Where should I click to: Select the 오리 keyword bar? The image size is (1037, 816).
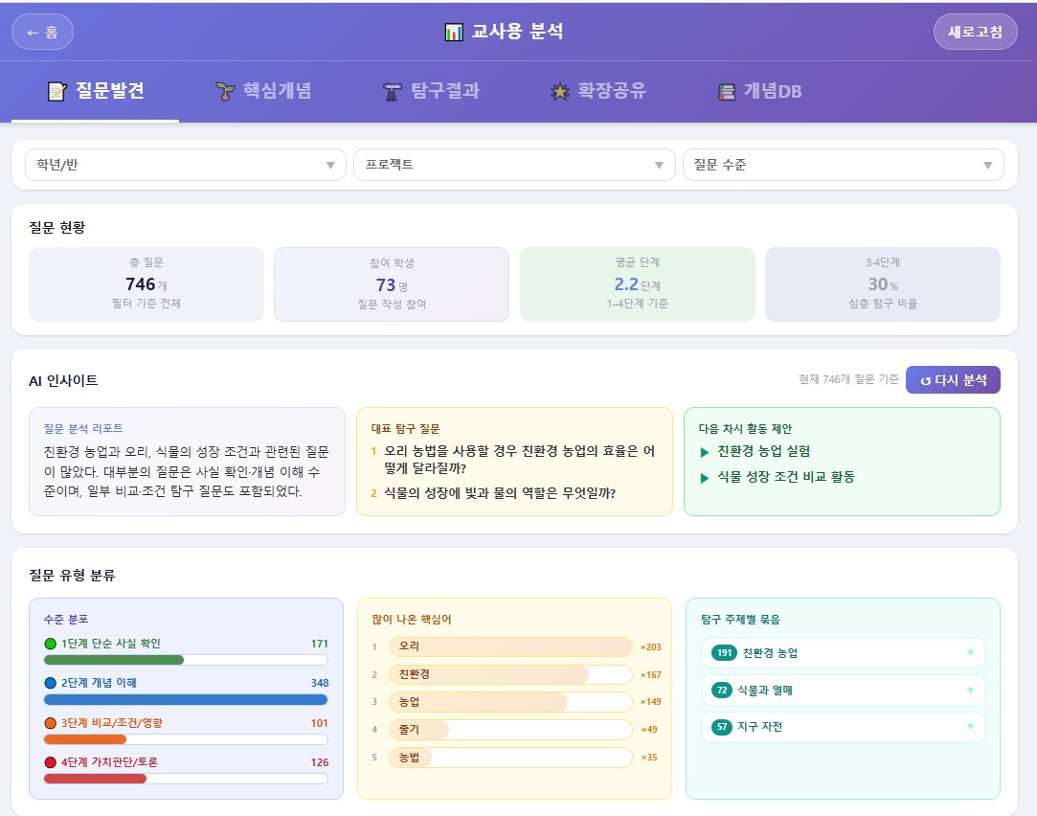pyautogui.click(x=510, y=646)
